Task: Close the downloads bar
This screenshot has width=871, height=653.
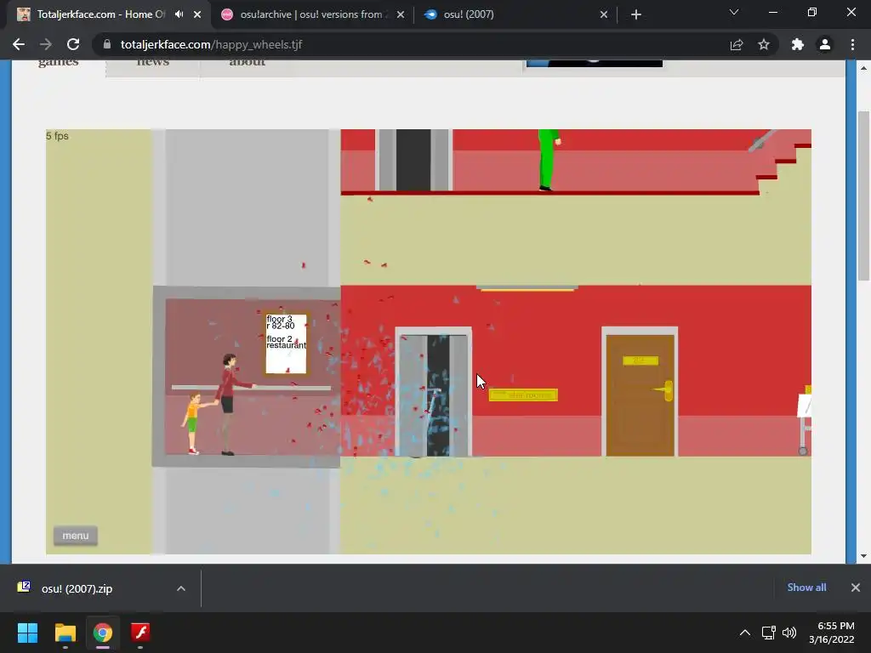Action: pos(856,588)
